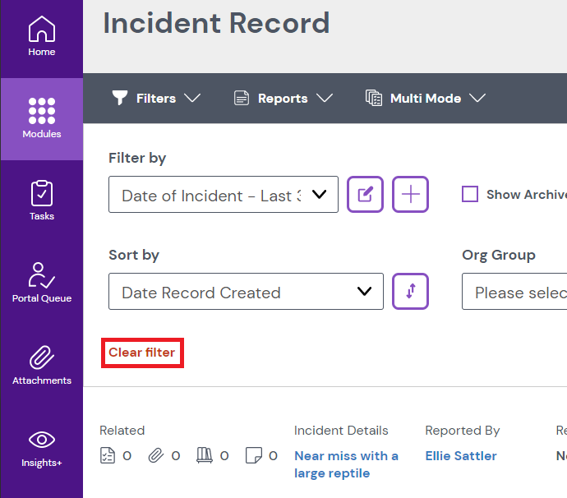Go to Home in sidebar
The width and height of the screenshot is (567, 498).
tap(42, 37)
